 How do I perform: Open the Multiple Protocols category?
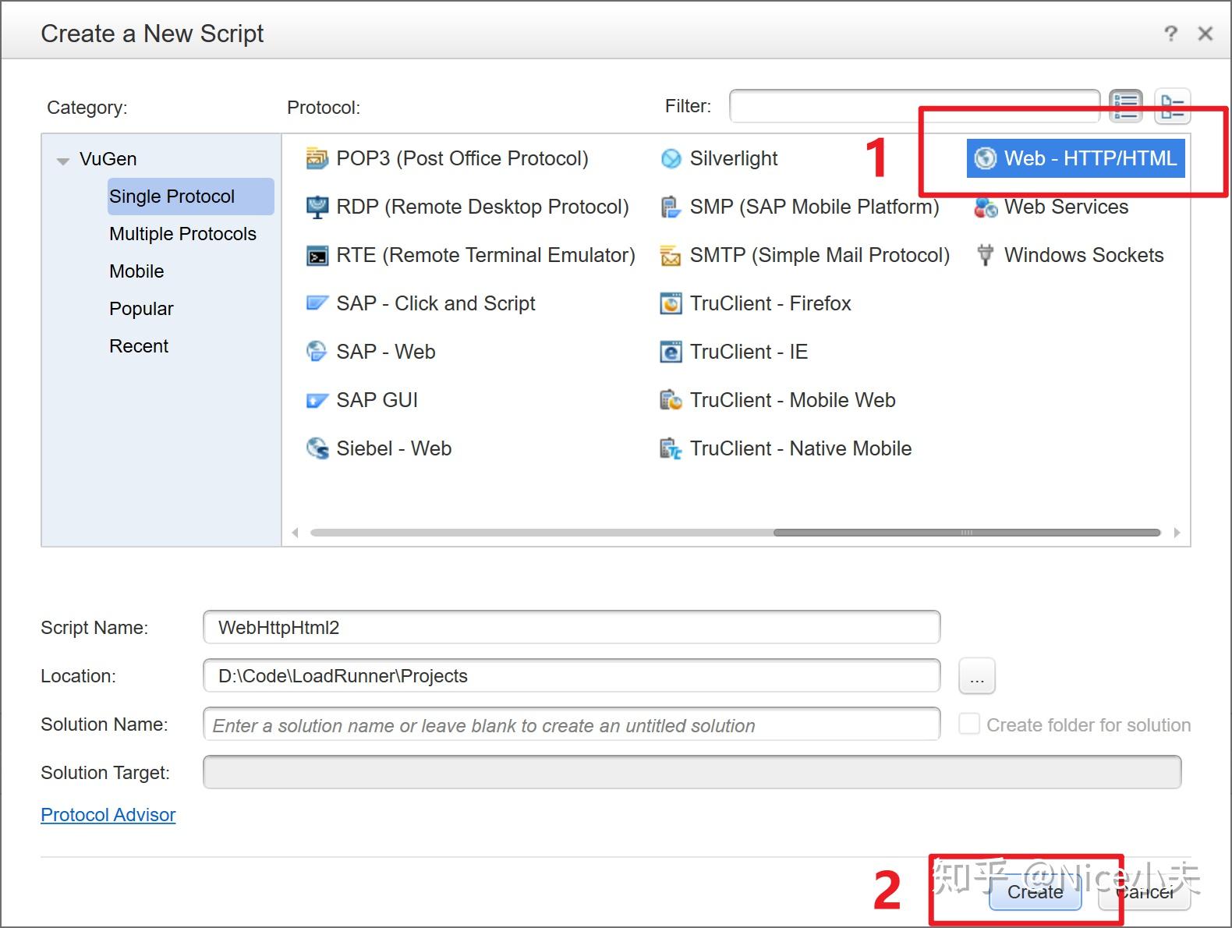click(x=182, y=234)
